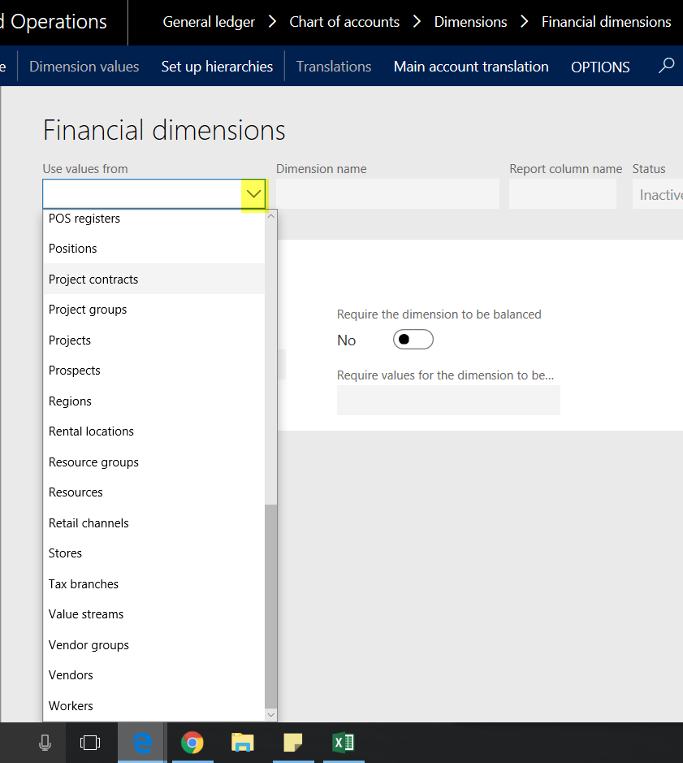Viewport: 683px width, 763px height.
Task: Toggle Require the dimension to be balanced switch
Action: click(413, 340)
